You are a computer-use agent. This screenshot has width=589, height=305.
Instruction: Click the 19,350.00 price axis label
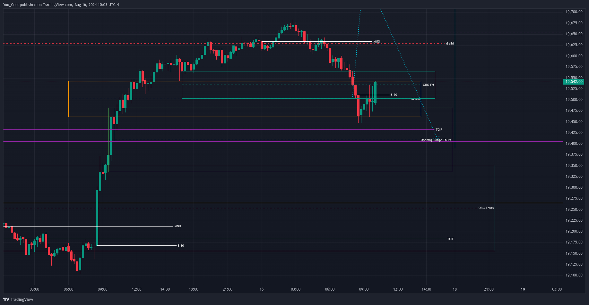[x=574, y=166]
